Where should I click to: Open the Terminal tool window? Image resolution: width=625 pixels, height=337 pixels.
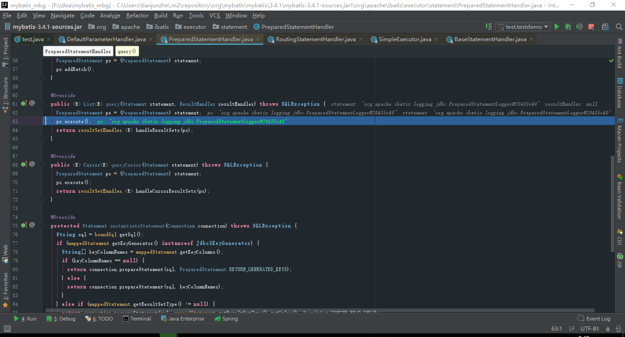[137, 319]
